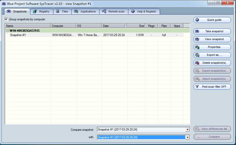This screenshot has height=145, width=236.
Task: Close the SysTracer window
Action: coord(228,3)
